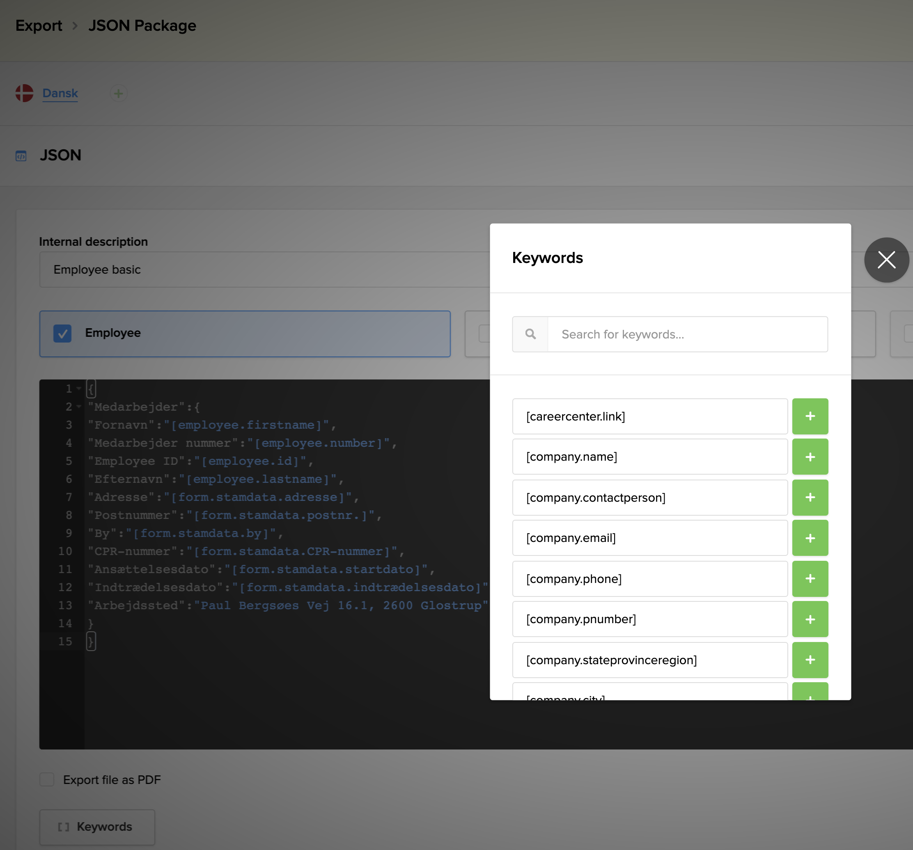
Task: Uncheck the Employee checkbox
Action: coord(62,333)
